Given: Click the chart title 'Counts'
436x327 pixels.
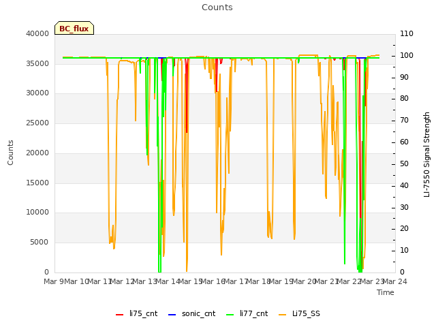Looking at the screenshot, I should coord(217,7).
